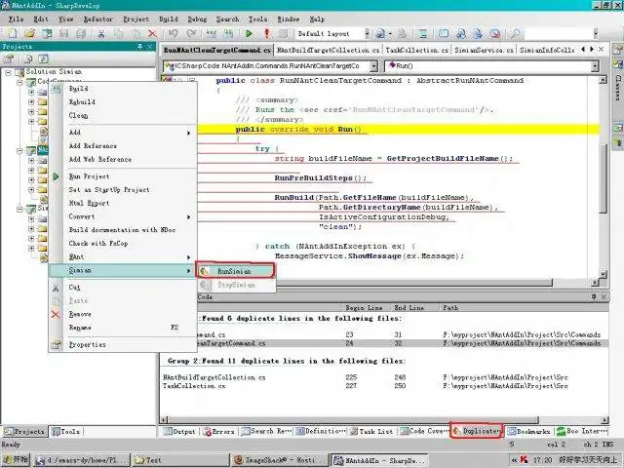Click the red X icon beside Remove
The height and width of the screenshot is (468, 624).
pos(56,314)
